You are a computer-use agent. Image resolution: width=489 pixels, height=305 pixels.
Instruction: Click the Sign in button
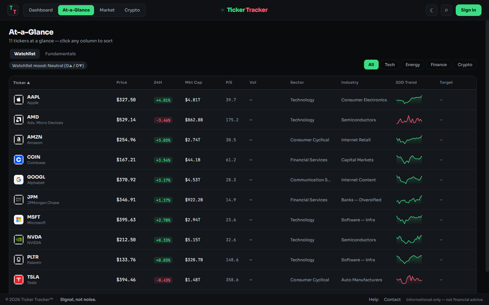click(x=468, y=10)
